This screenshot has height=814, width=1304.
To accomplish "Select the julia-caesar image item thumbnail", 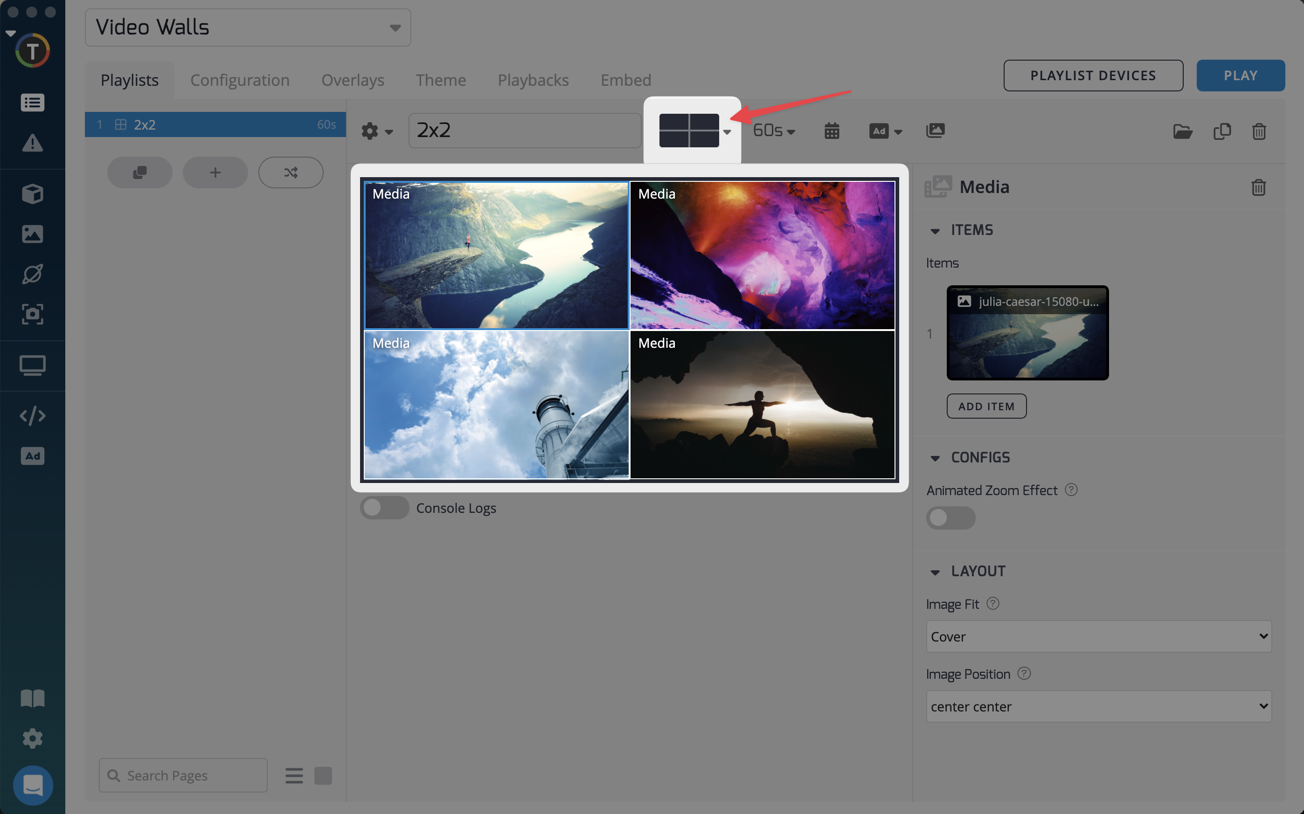I will click(x=1027, y=334).
